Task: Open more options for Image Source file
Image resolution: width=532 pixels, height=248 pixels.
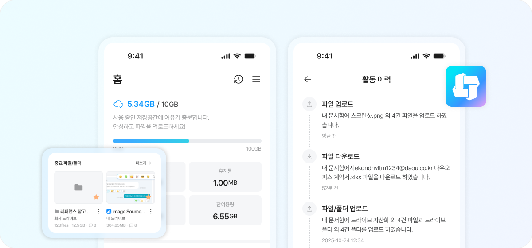Action: coord(151,211)
